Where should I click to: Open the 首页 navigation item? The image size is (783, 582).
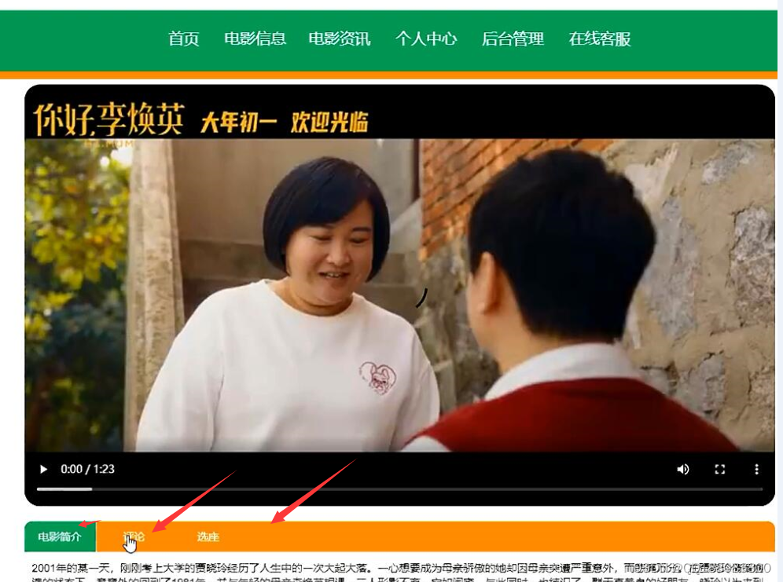(x=184, y=39)
